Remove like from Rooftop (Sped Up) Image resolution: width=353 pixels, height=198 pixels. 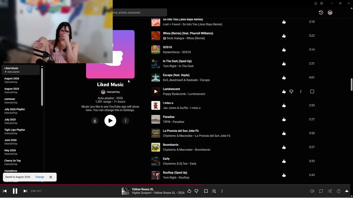pyautogui.click(x=284, y=175)
